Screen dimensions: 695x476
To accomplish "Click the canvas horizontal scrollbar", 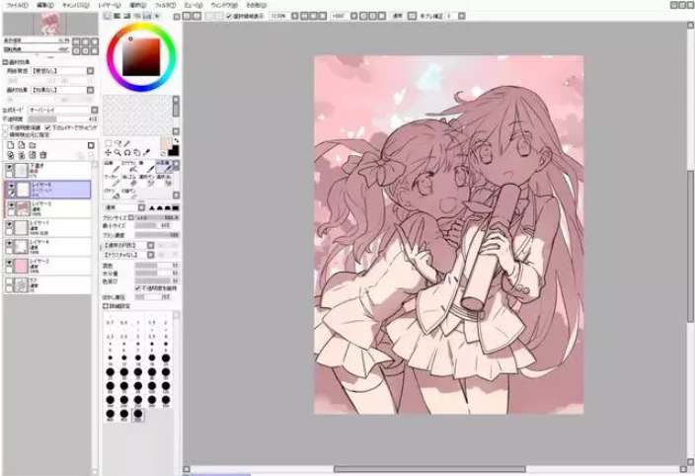I will (x=429, y=469).
